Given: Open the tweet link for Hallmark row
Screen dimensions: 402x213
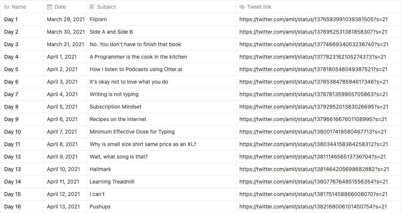Looking at the screenshot, I should tap(314, 169).
